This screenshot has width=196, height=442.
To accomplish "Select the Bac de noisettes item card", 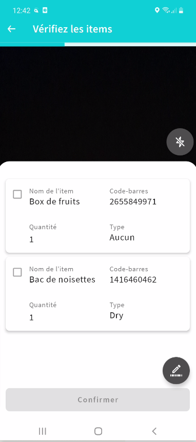I will point(98,294).
